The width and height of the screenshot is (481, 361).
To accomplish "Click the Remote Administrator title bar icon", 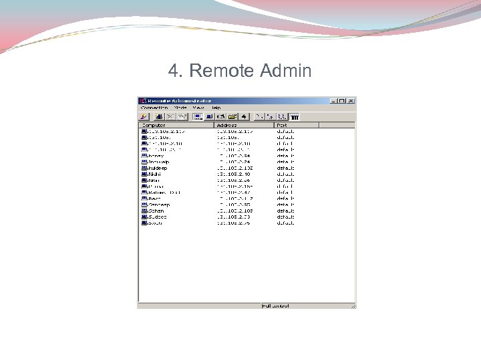I will coord(143,101).
